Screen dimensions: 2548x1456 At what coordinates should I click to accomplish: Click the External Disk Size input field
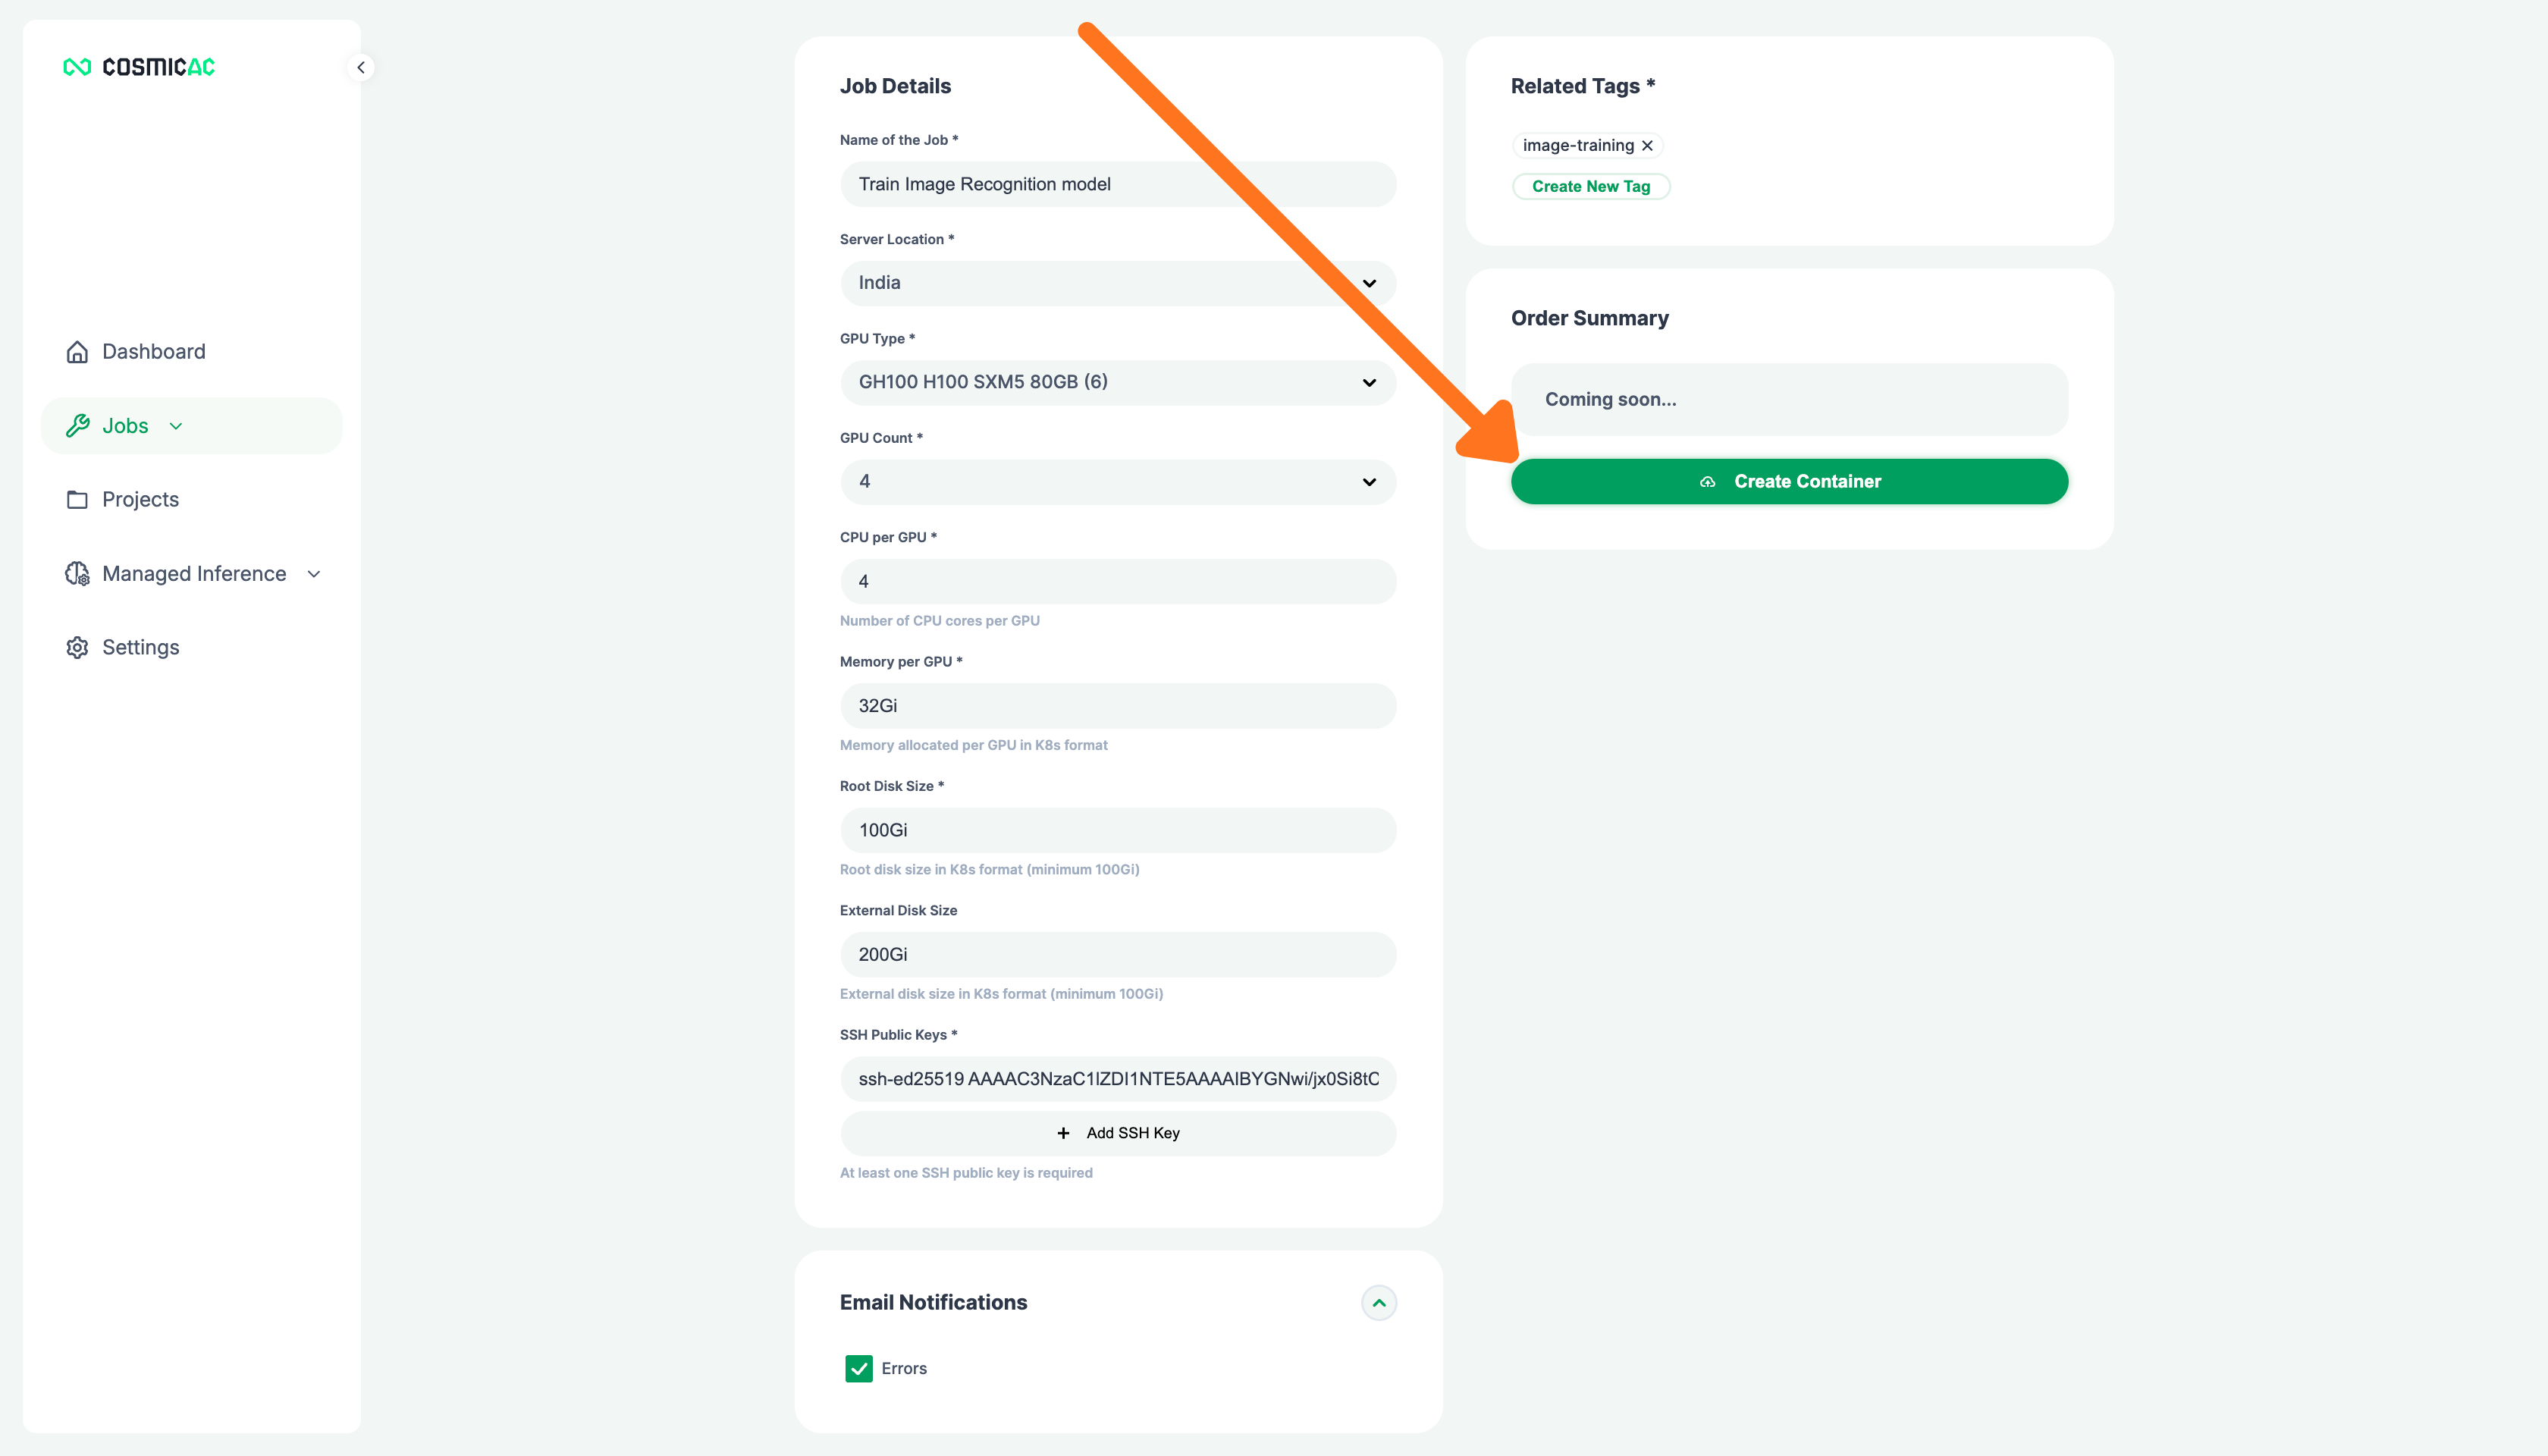coord(1118,955)
